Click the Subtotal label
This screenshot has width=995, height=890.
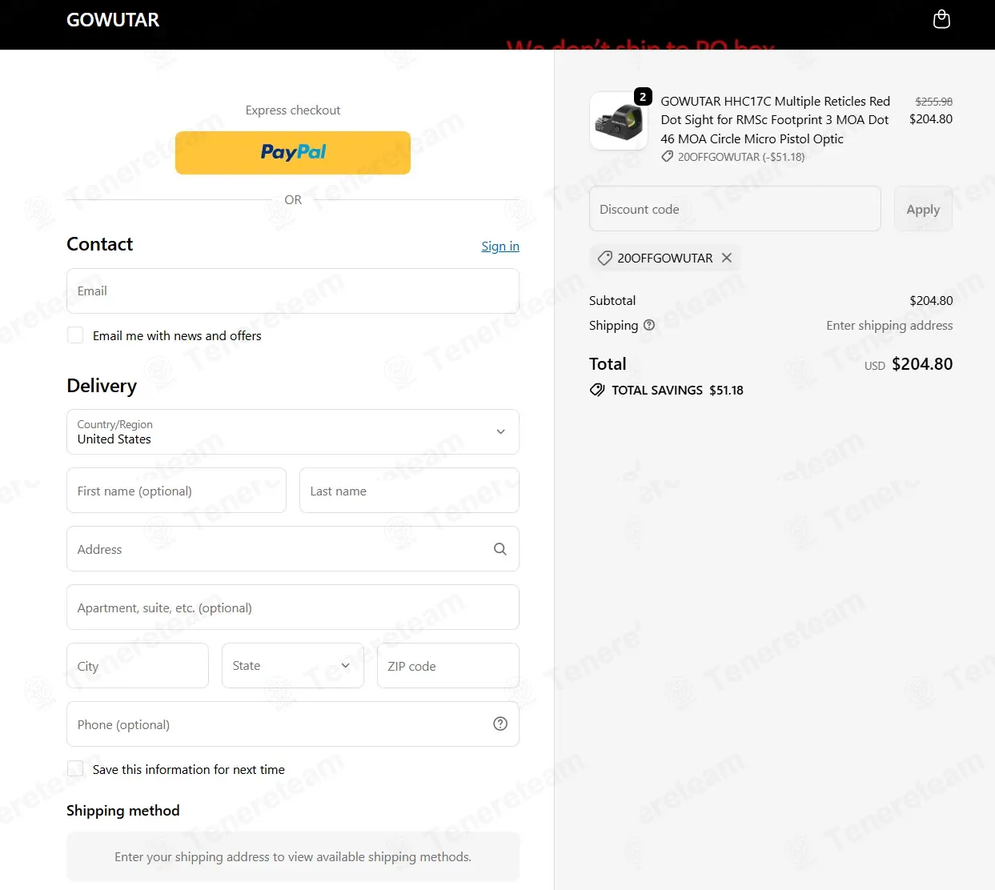click(x=612, y=300)
